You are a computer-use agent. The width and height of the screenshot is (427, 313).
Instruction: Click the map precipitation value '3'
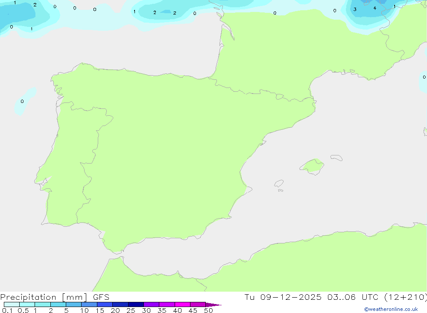(x=355, y=9)
